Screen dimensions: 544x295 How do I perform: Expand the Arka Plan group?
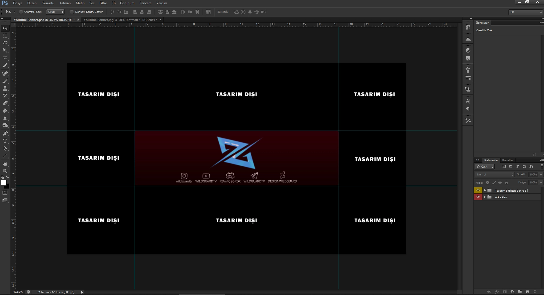click(485, 197)
